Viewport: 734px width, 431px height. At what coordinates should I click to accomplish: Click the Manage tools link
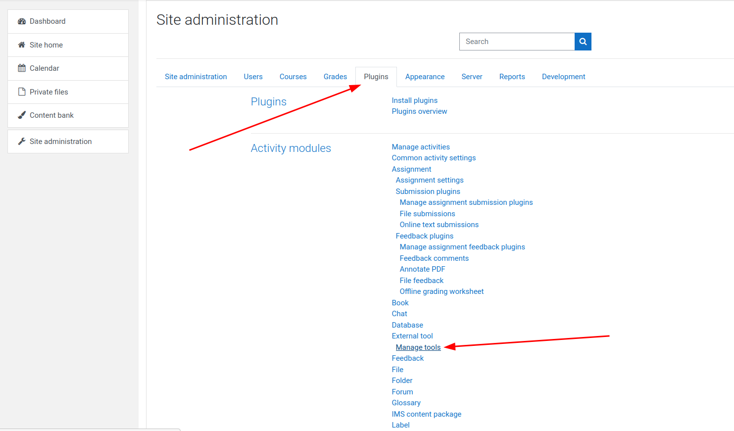418,347
